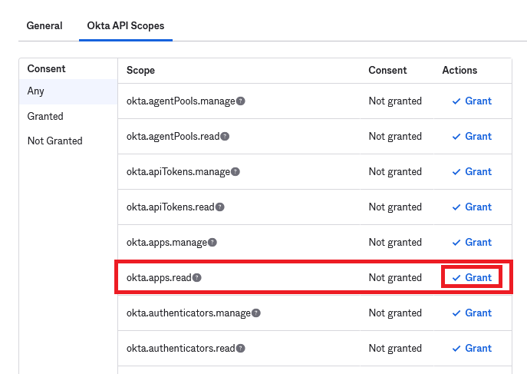Viewport: 527px width, 374px height.
Task: Click info icon beside okta.authenticators.read
Action: [x=241, y=349]
